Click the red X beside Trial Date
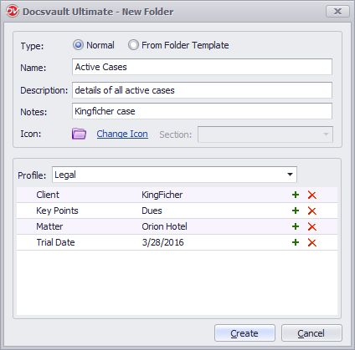 [311, 242]
